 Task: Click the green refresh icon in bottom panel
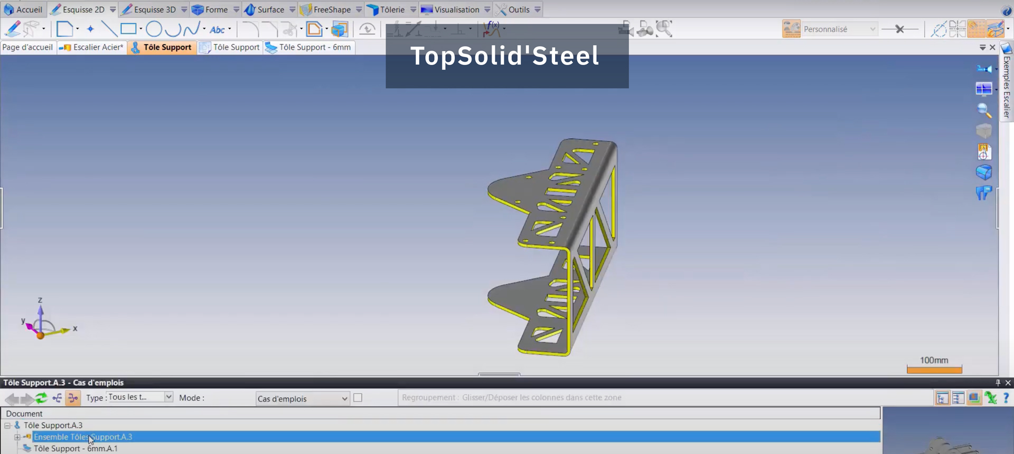pyautogui.click(x=41, y=398)
